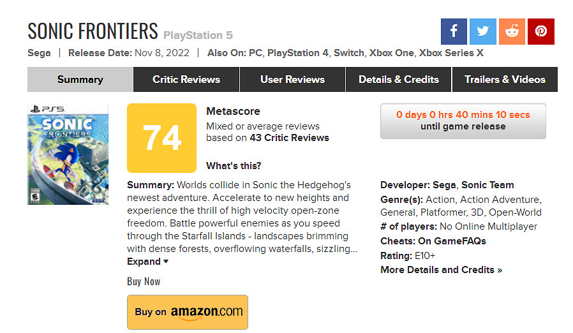
Task: Open the On GameFAQs cheats link
Action: click(x=452, y=241)
